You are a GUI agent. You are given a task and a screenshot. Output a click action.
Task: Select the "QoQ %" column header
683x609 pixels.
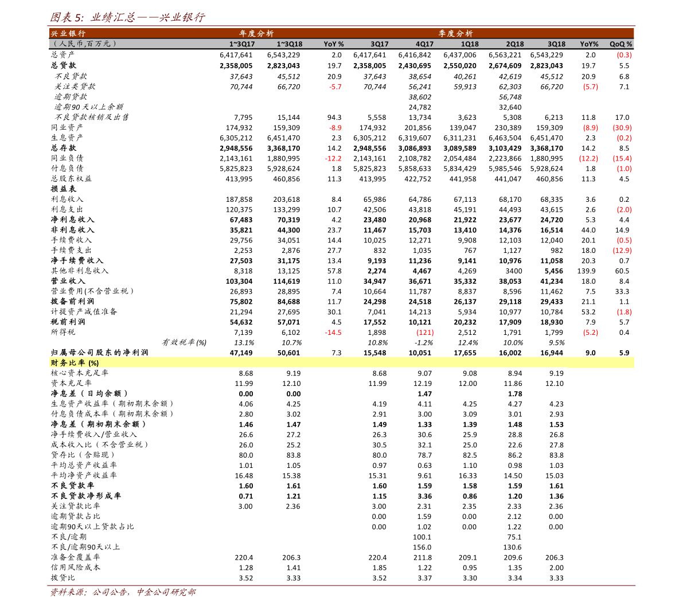tap(620, 44)
